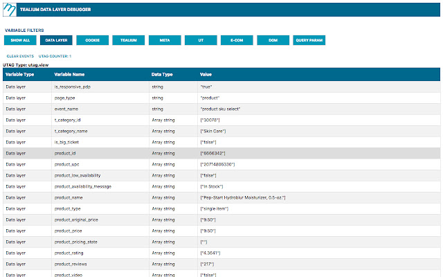Viewport: 443px width, 277px height.
Task: Select the SHOW ALL filter button
Action: click(20, 40)
